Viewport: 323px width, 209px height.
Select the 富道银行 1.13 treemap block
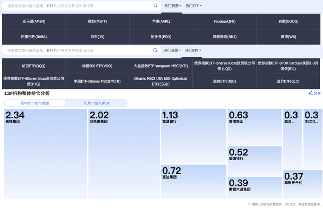[194, 136]
